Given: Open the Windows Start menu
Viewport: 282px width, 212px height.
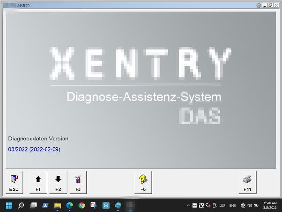Looking at the screenshot, I should tap(9, 205).
